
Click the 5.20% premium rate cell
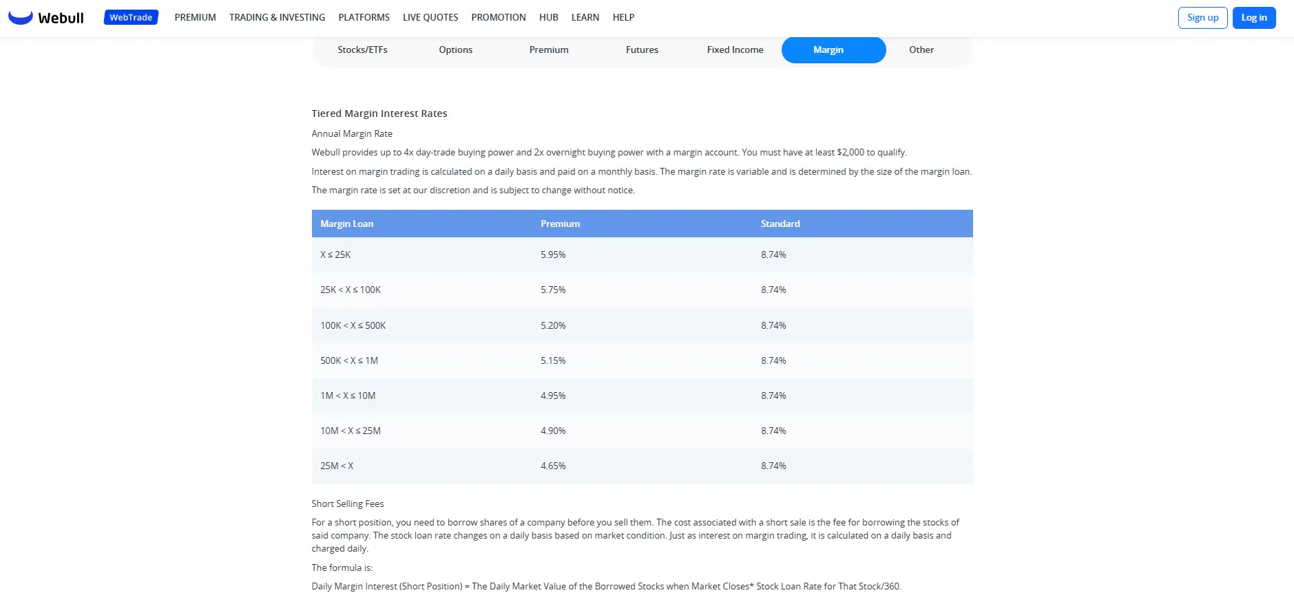pyautogui.click(x=553, y=325)
